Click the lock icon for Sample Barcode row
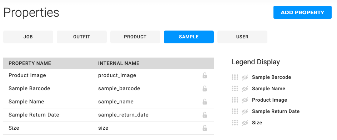The width and height of the screenshot is (337, 140). pyautogui.click(x=205, y=88)
